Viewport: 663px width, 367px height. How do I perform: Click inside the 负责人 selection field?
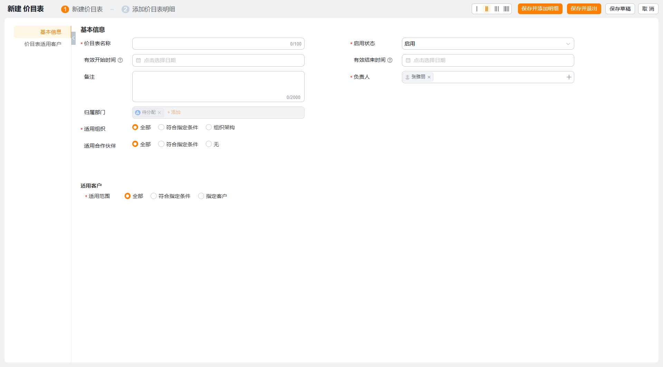click(488, 77)
